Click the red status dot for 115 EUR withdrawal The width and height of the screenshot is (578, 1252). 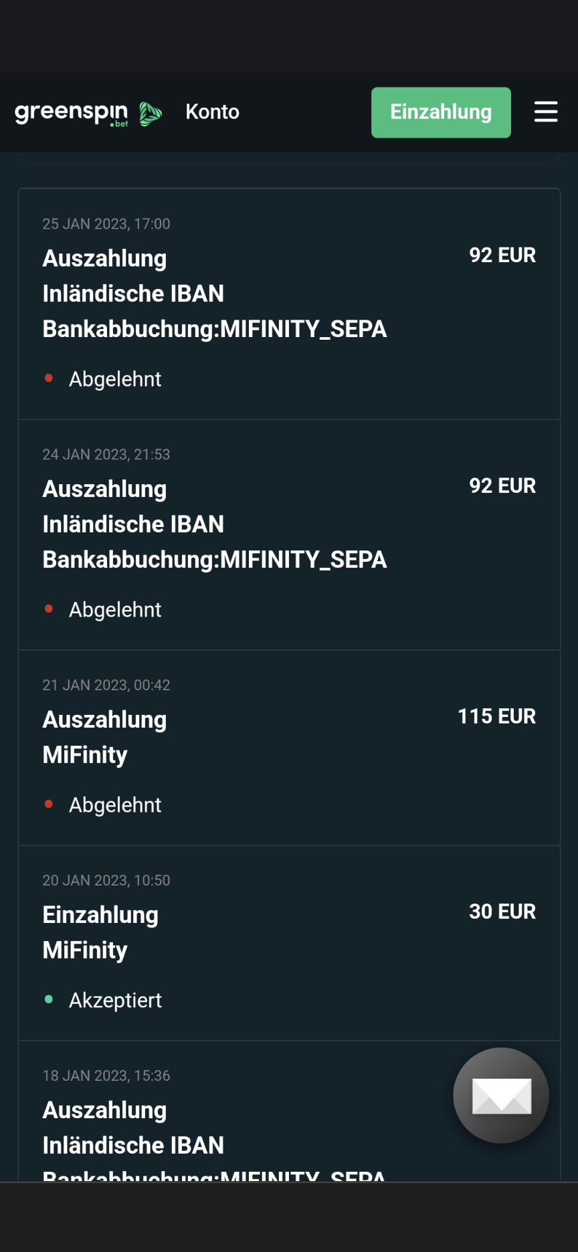[x=49, y=805]
